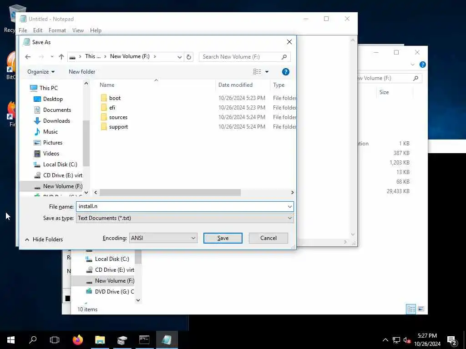The height and width of the screenshot is (349, 466).
Task: Sort files by the Name column header
Action: [156, 85]
